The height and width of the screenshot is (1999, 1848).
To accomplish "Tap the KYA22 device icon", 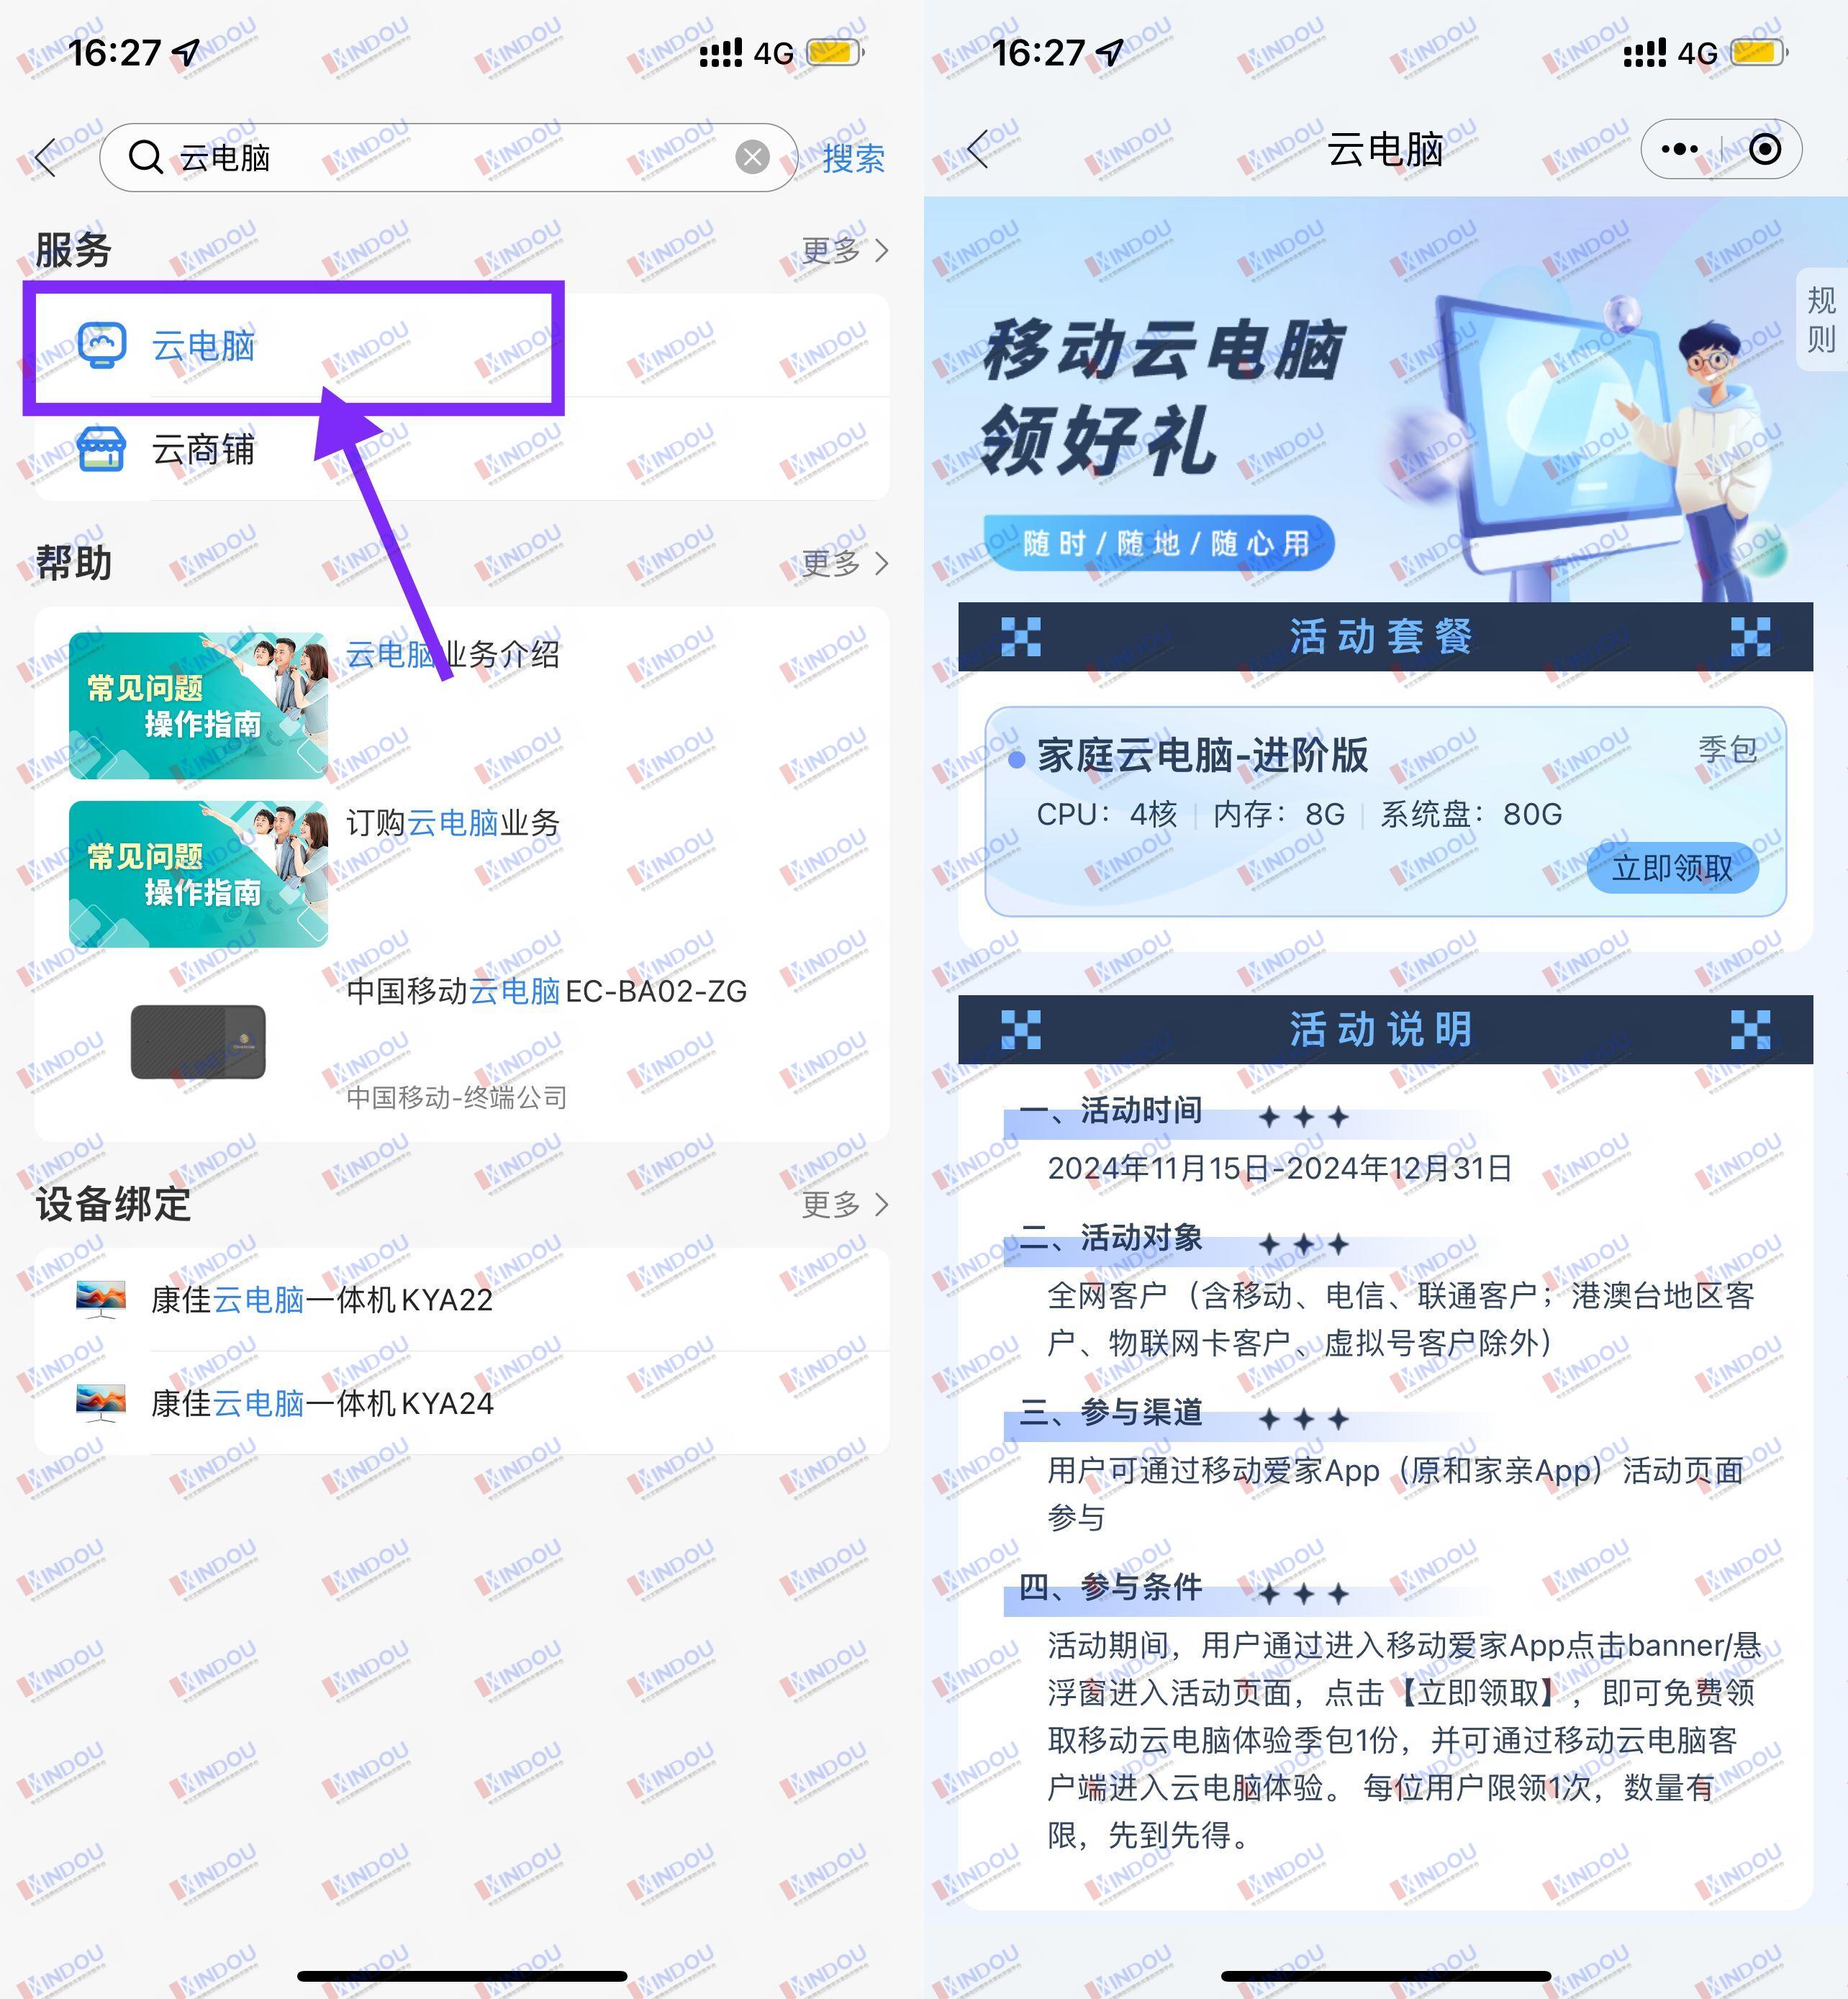I will coord(101,1299).
